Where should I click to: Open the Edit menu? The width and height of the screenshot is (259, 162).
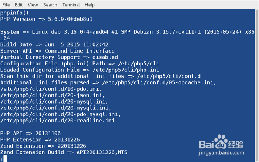pos(18,5)
